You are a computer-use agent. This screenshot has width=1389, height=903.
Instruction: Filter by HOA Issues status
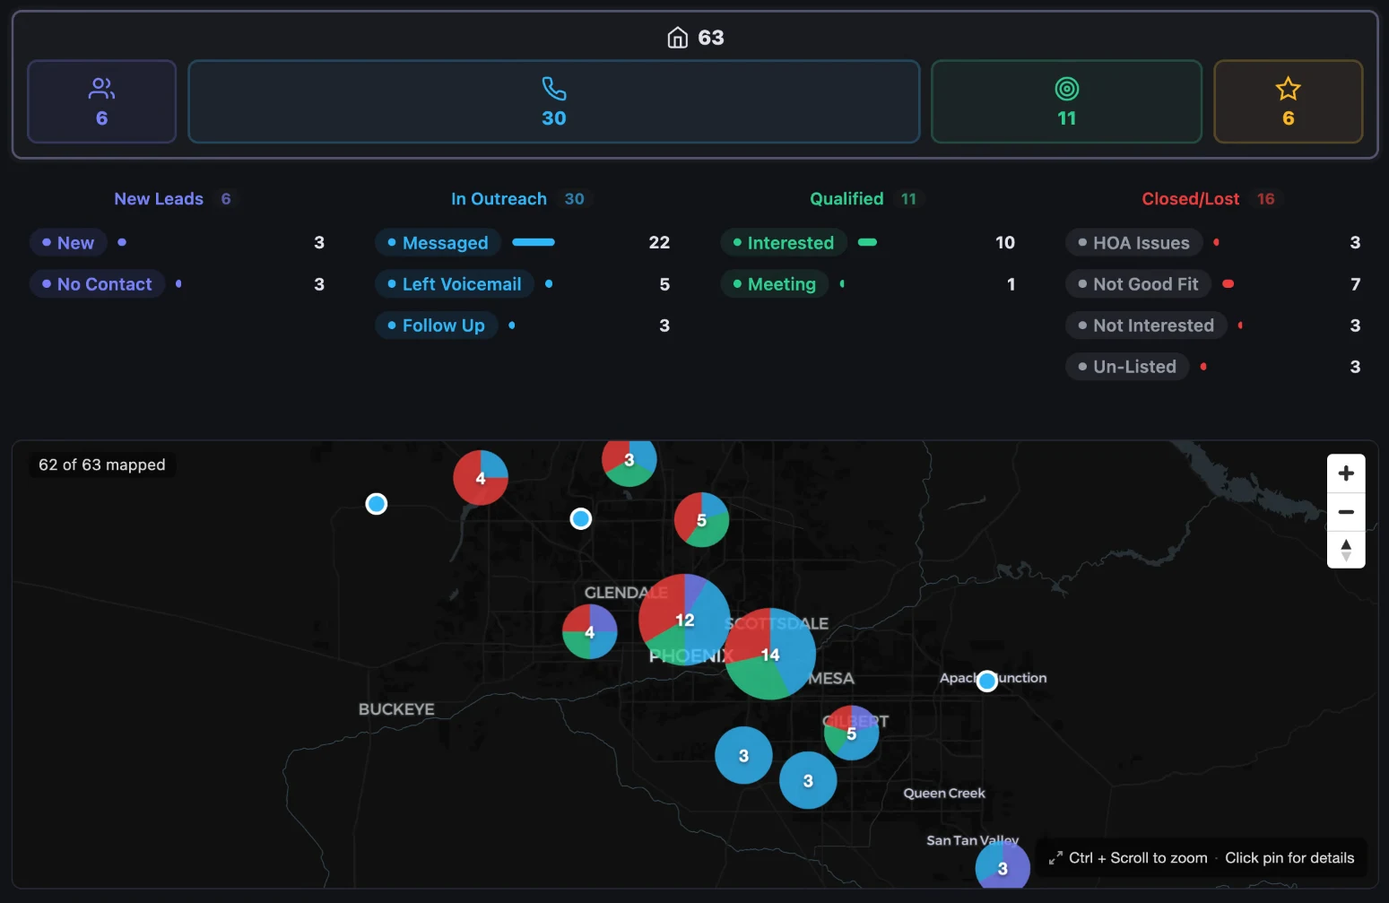tap(1133, 243)
